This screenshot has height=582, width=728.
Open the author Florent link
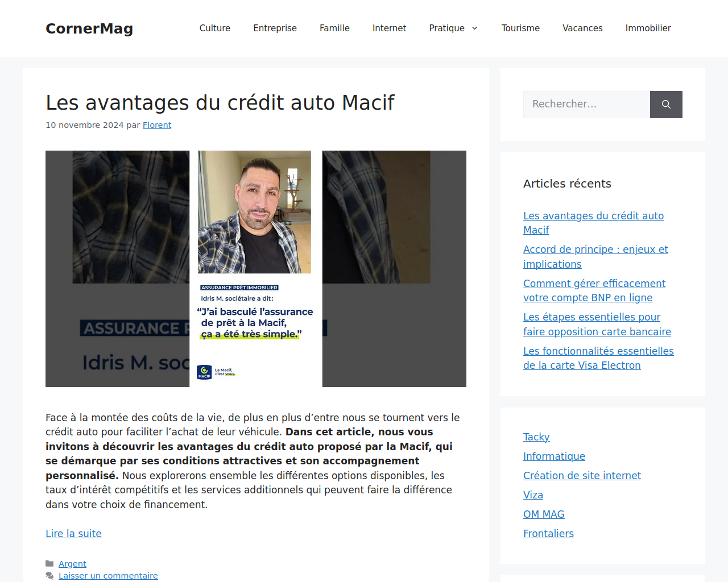(157, 125)
